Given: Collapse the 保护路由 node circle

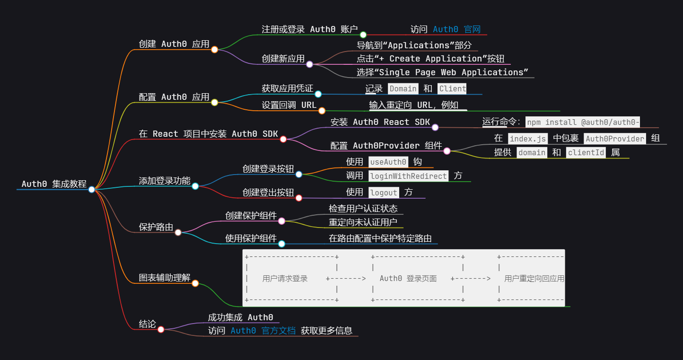Looking at the screenshot, I should coord(178,232).
